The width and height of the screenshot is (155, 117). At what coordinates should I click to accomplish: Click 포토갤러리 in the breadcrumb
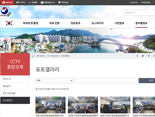point(65,56)
